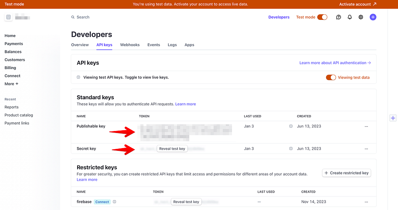This screenshot has width=398, height=210.
Task: Select the API keys tab
Action: (x=104, y=45)
